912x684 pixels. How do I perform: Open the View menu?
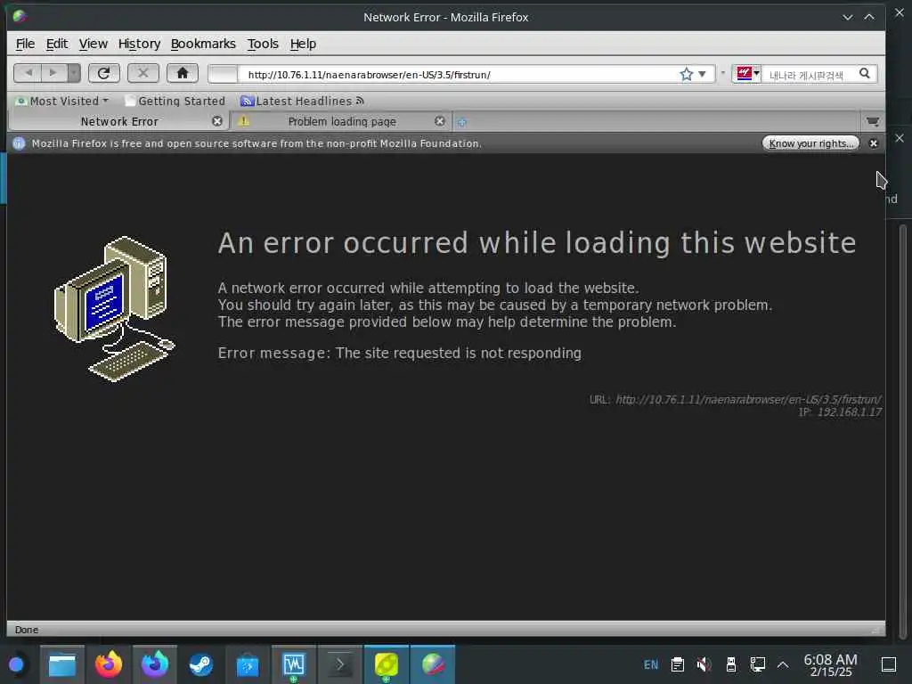(x=93, y=44)
